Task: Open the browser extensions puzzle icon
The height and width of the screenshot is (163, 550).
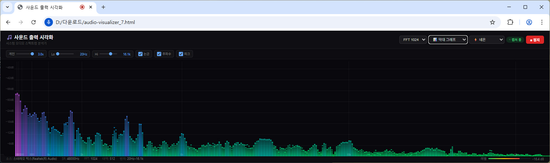Action: point(510,22)
